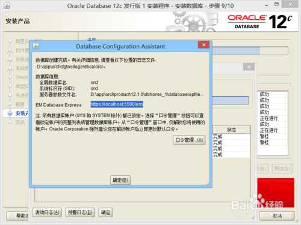
Task: Click the server parameter file path text
Action: point(147,94)
